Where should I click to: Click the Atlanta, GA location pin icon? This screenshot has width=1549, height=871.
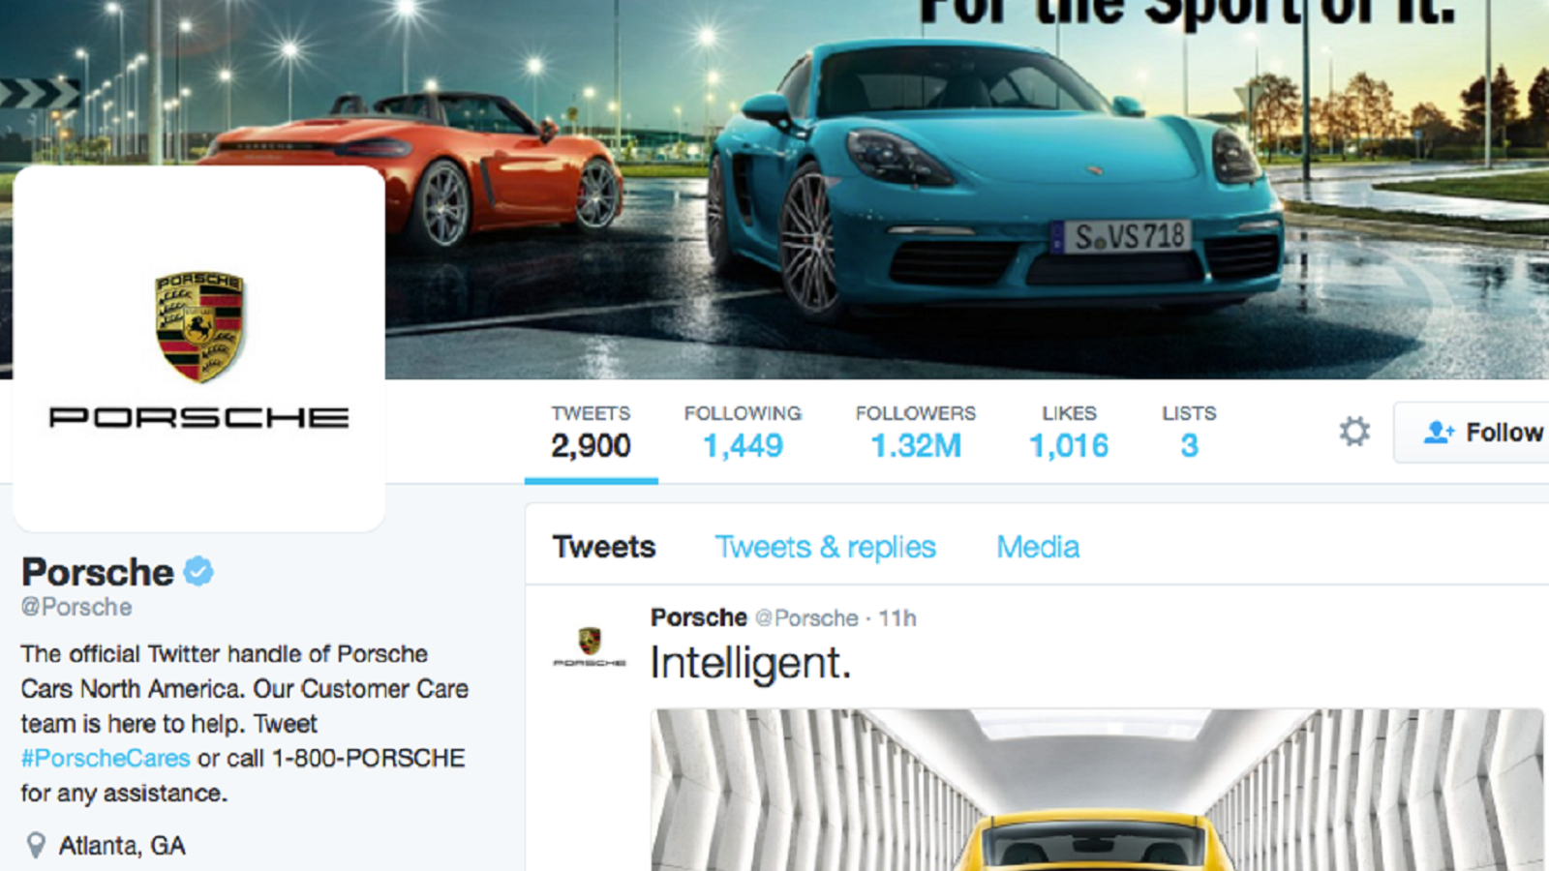pos(36,845)
